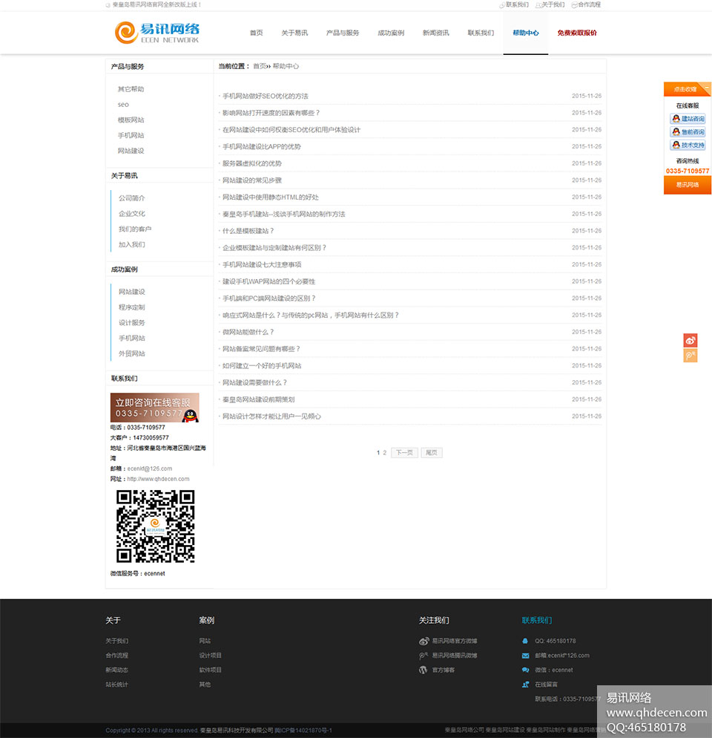
Task: Click footer ICP license number link
Action: coord(303,731)
